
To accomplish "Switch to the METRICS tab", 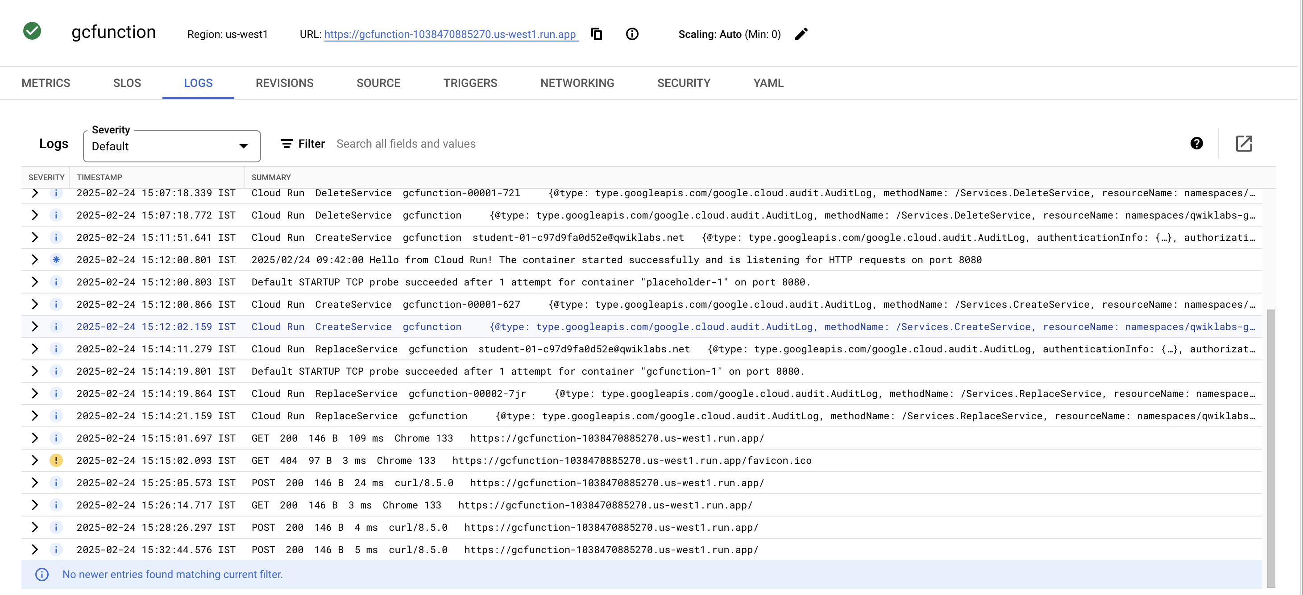I will [46, 83].
